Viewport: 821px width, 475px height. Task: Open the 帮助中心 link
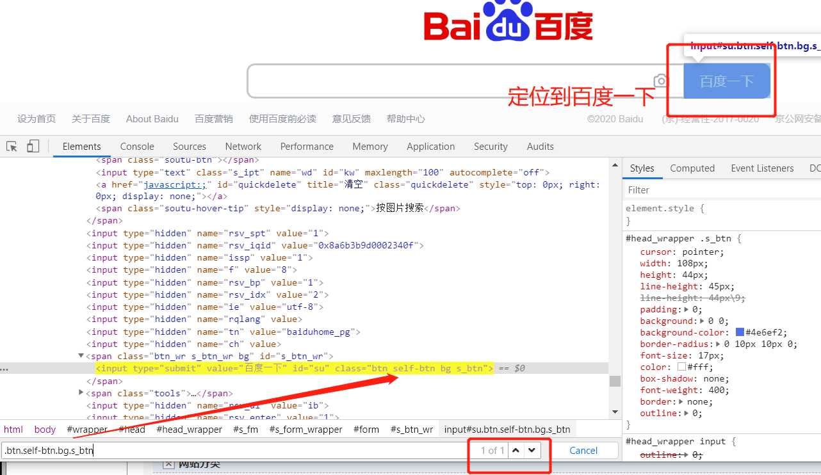[x=406, y=119]
